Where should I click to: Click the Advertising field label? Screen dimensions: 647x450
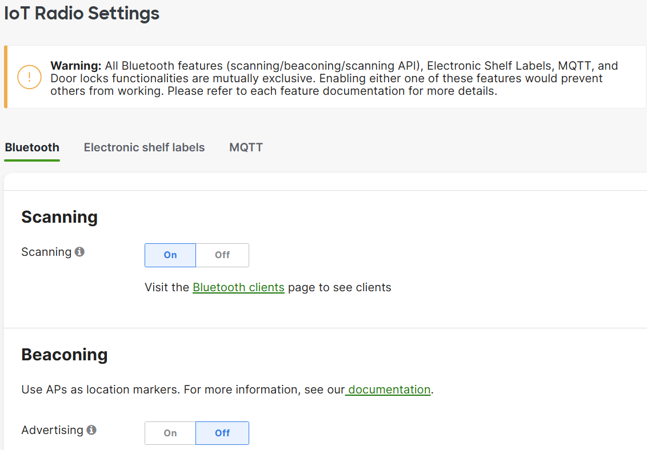[x=53, y=430]
